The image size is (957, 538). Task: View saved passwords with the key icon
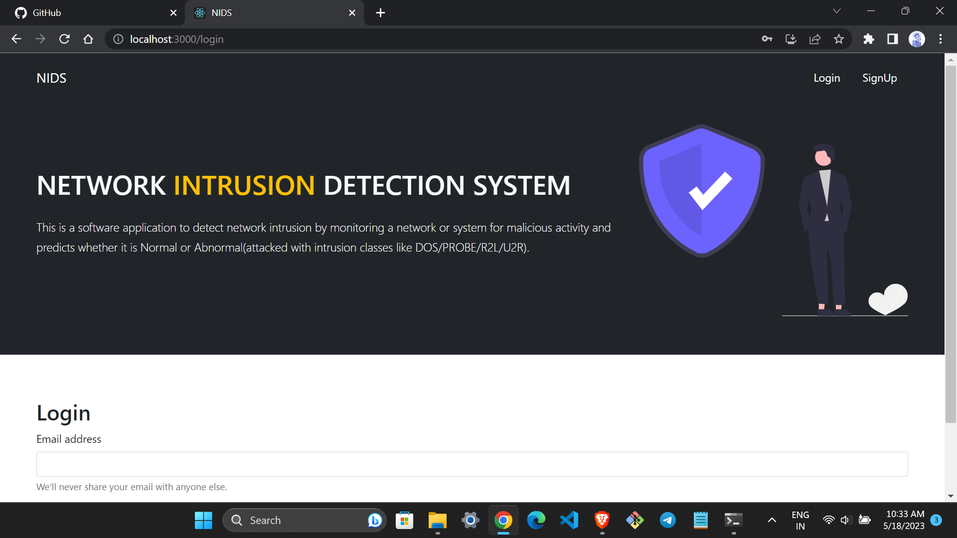[767, 39]
